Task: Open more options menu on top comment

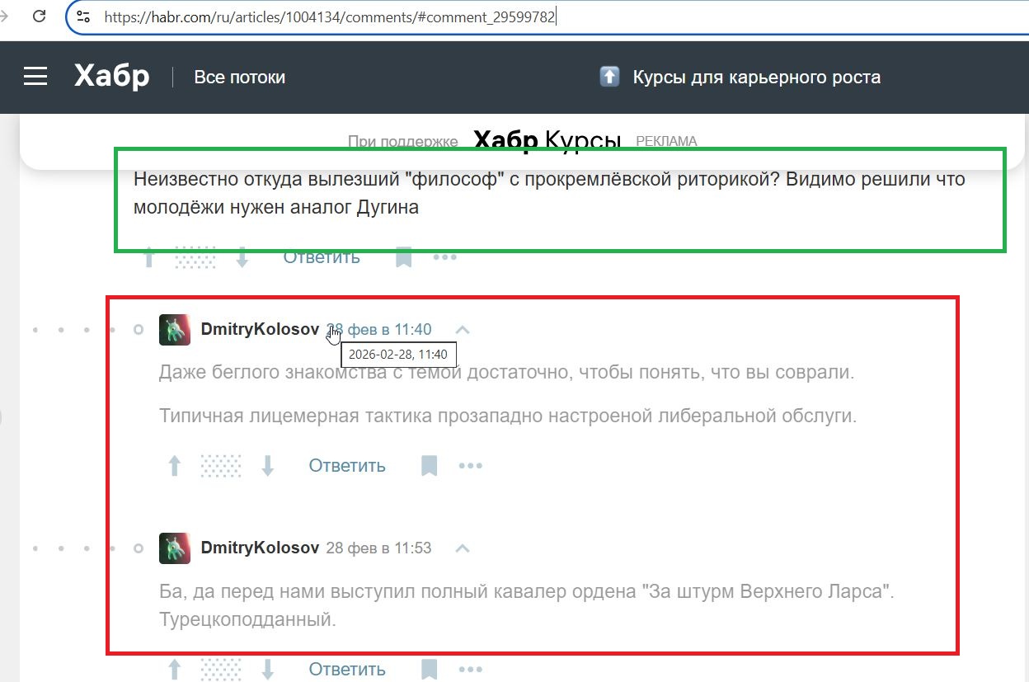Action: point(444,257)
